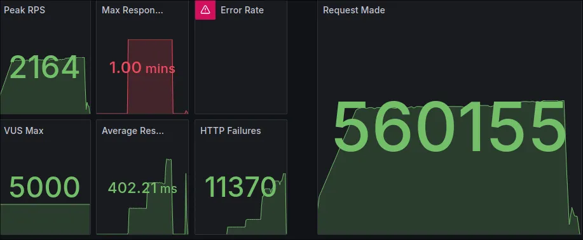The height and width of the screenshot is (240, 583).
Task: Click the Error Rate warning triangle icon
Action: [x=205, y=10]
